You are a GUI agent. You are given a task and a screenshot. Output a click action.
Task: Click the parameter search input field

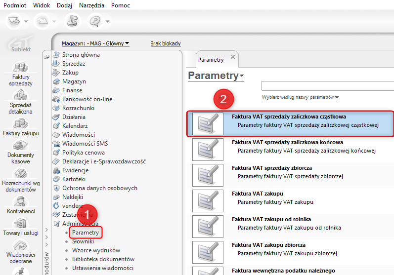[327, 86]
